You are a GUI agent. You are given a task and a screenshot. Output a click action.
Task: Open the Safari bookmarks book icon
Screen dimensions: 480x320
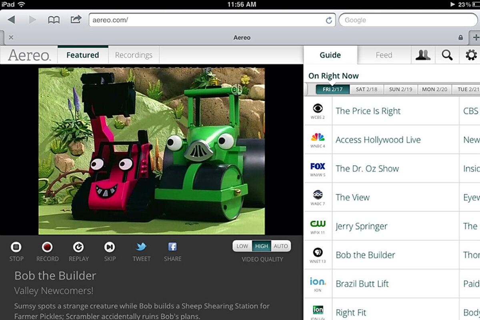click(54, 20)
